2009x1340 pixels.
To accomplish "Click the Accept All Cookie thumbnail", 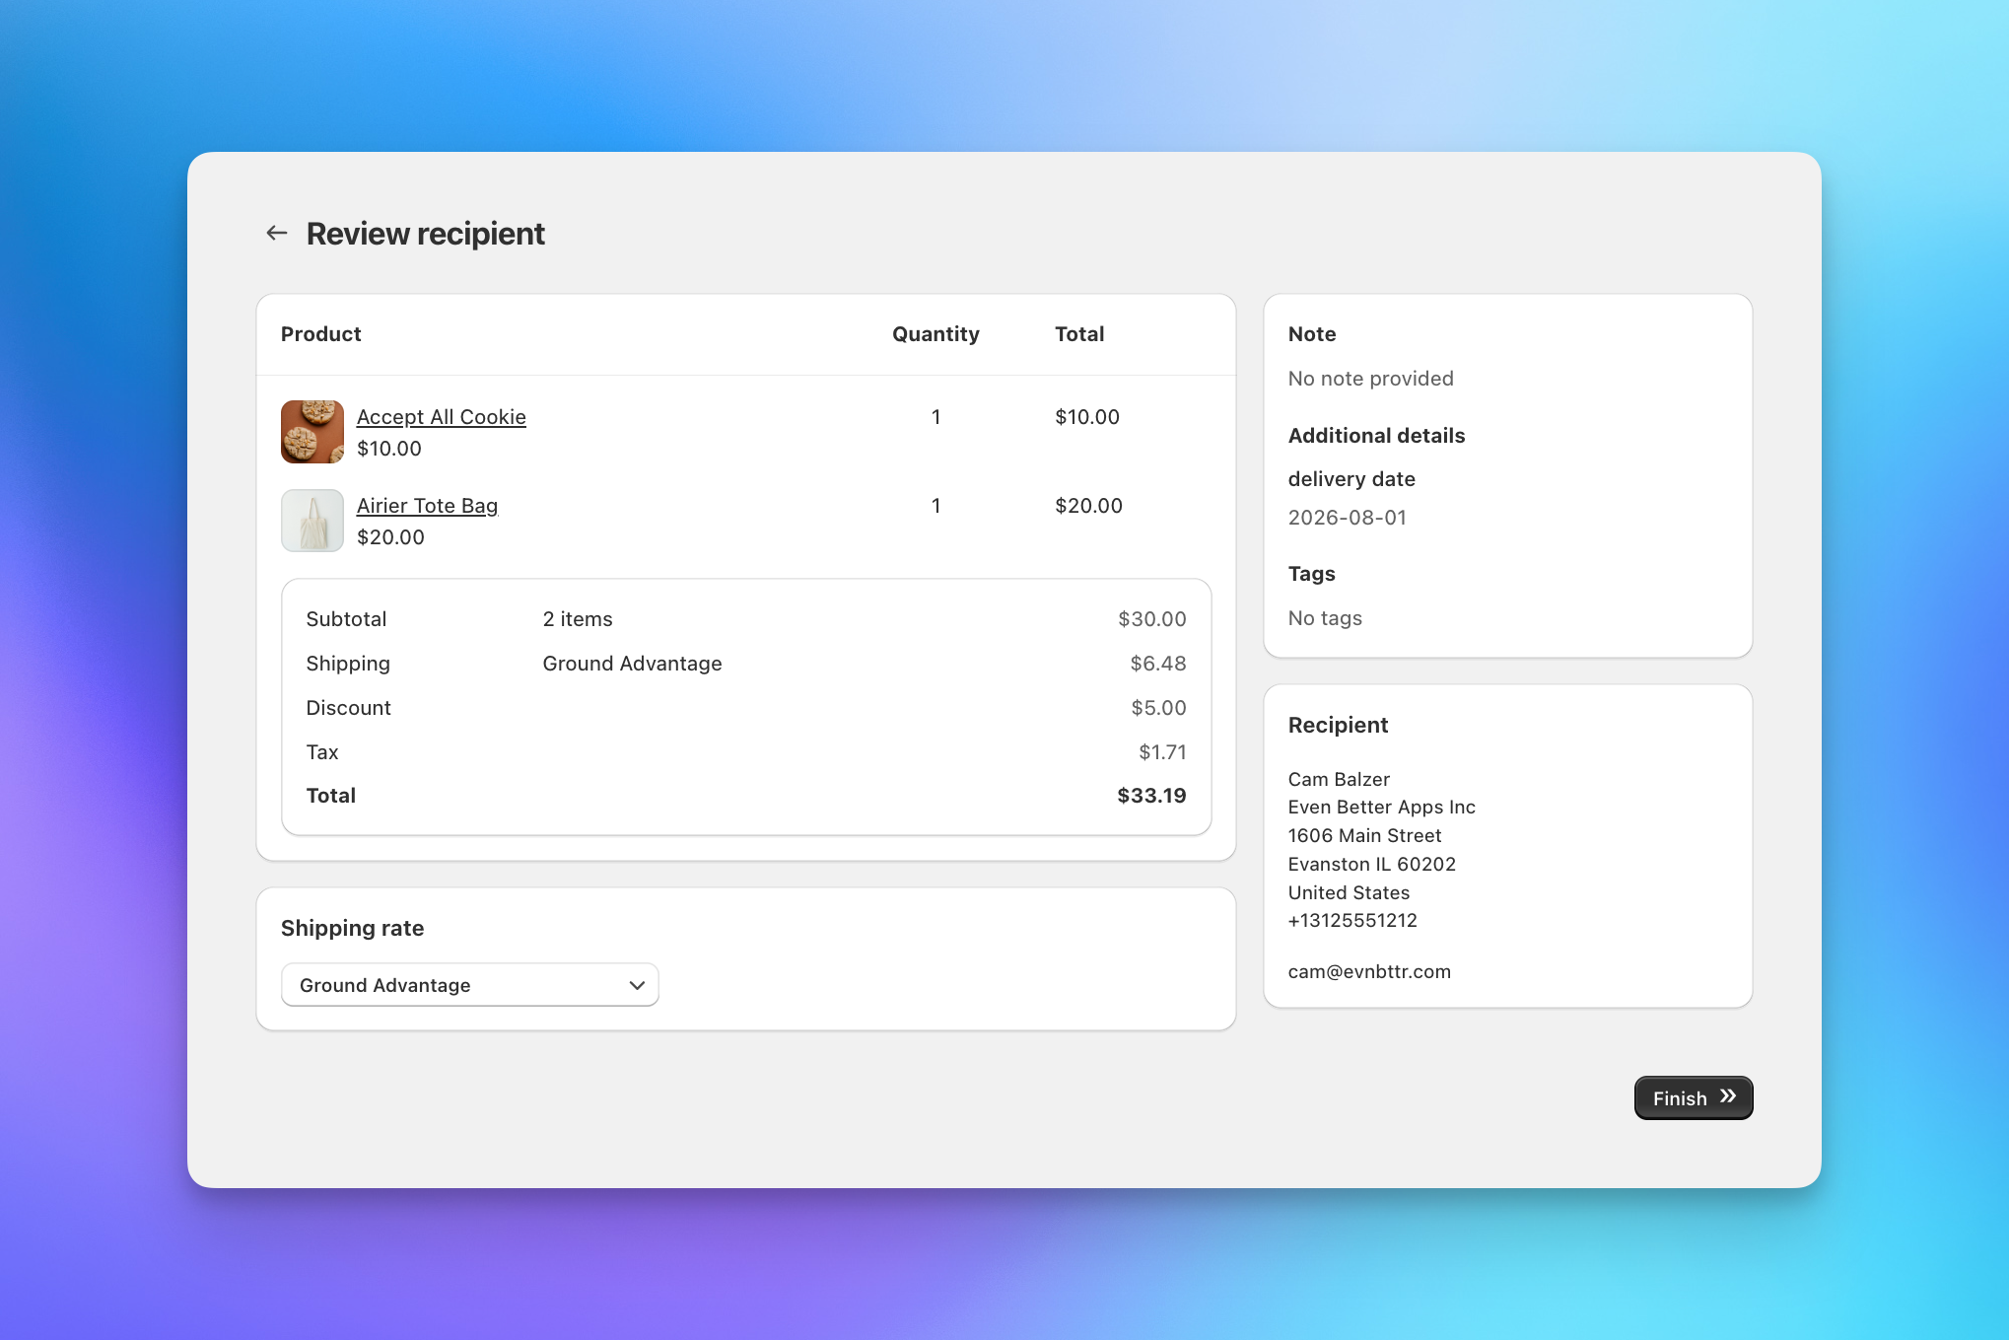I will click(x=312, y=432).
